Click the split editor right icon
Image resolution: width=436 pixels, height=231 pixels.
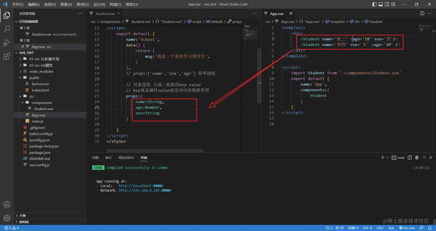click(x=422, y=13)
